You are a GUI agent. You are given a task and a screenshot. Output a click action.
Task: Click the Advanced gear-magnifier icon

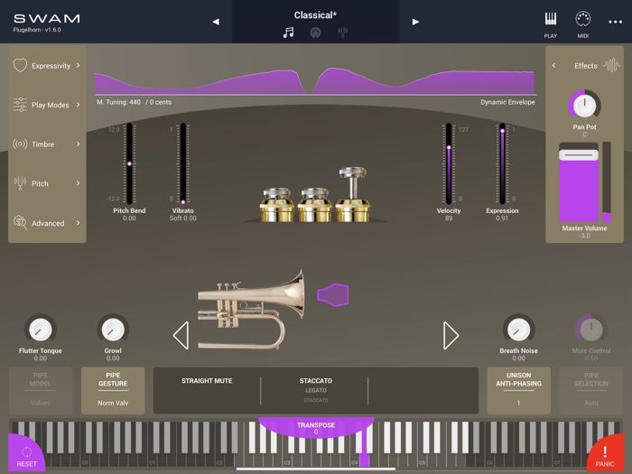[20, 222]
